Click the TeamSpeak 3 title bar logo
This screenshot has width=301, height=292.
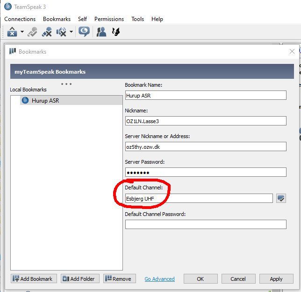pos(8,7)
